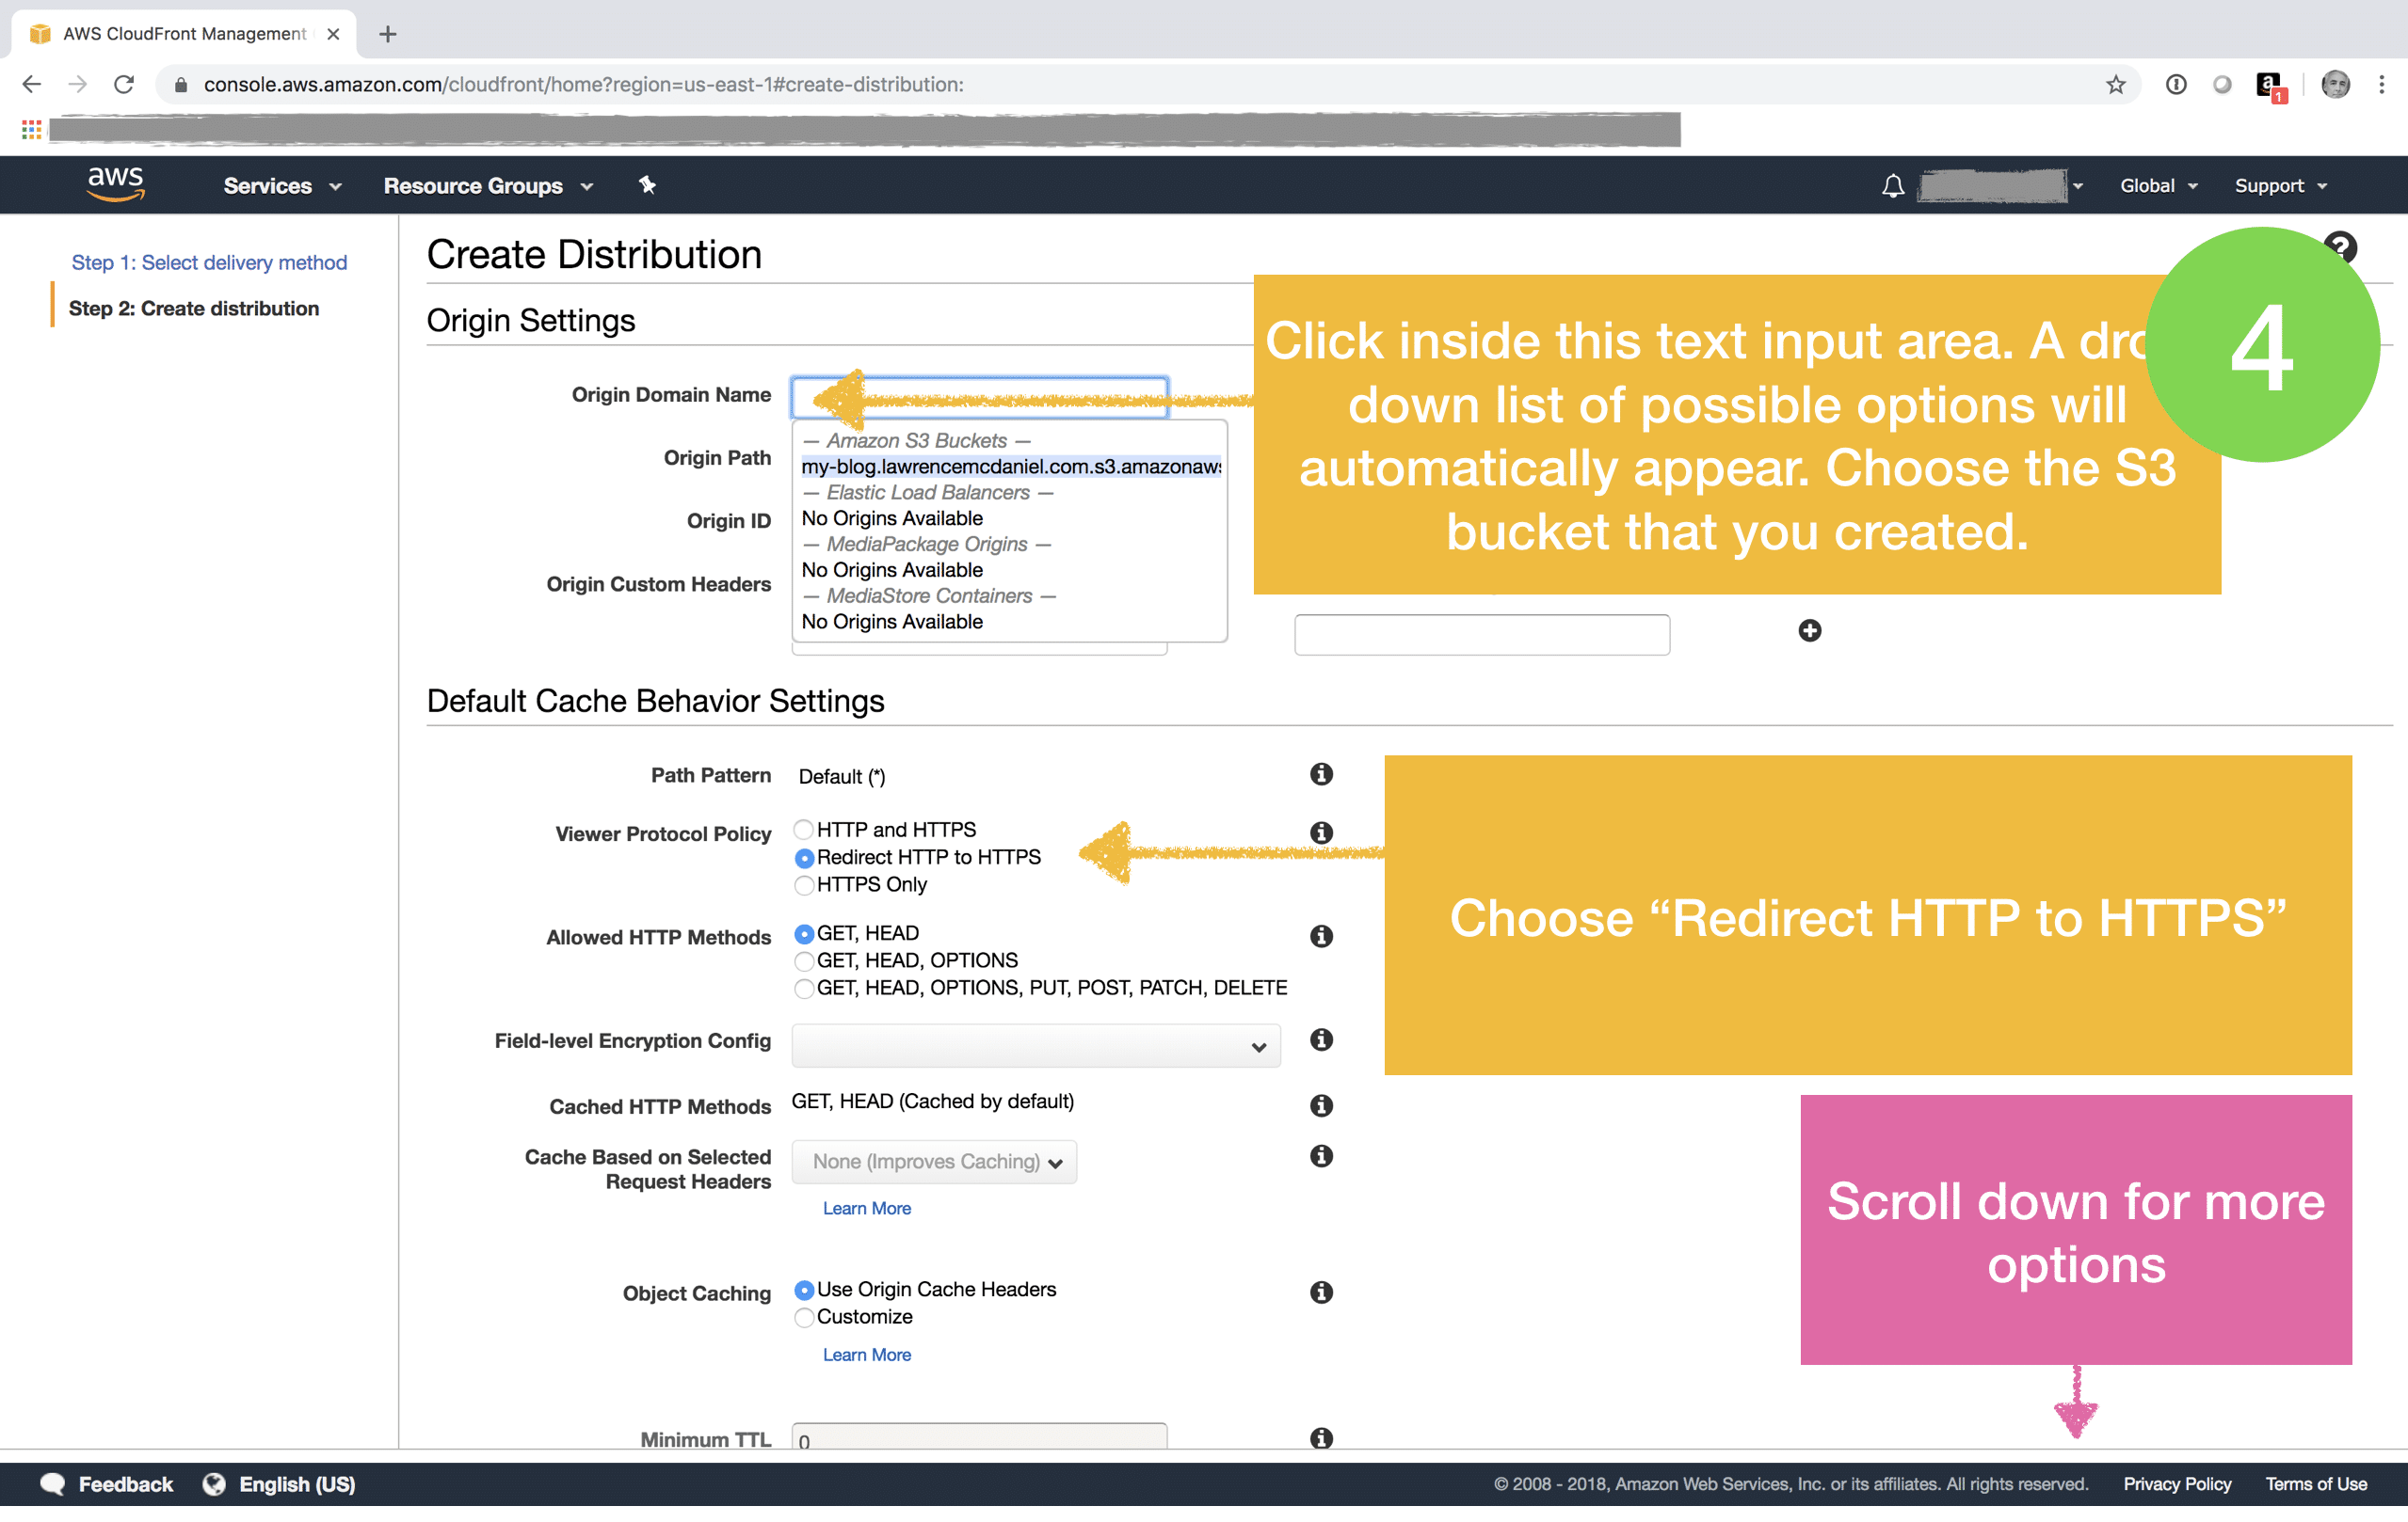This screenshot has height=1522, width=2408.
Task: Click the pin shortcut icon in AWS navbar
Action: click(x=647, y=185)
